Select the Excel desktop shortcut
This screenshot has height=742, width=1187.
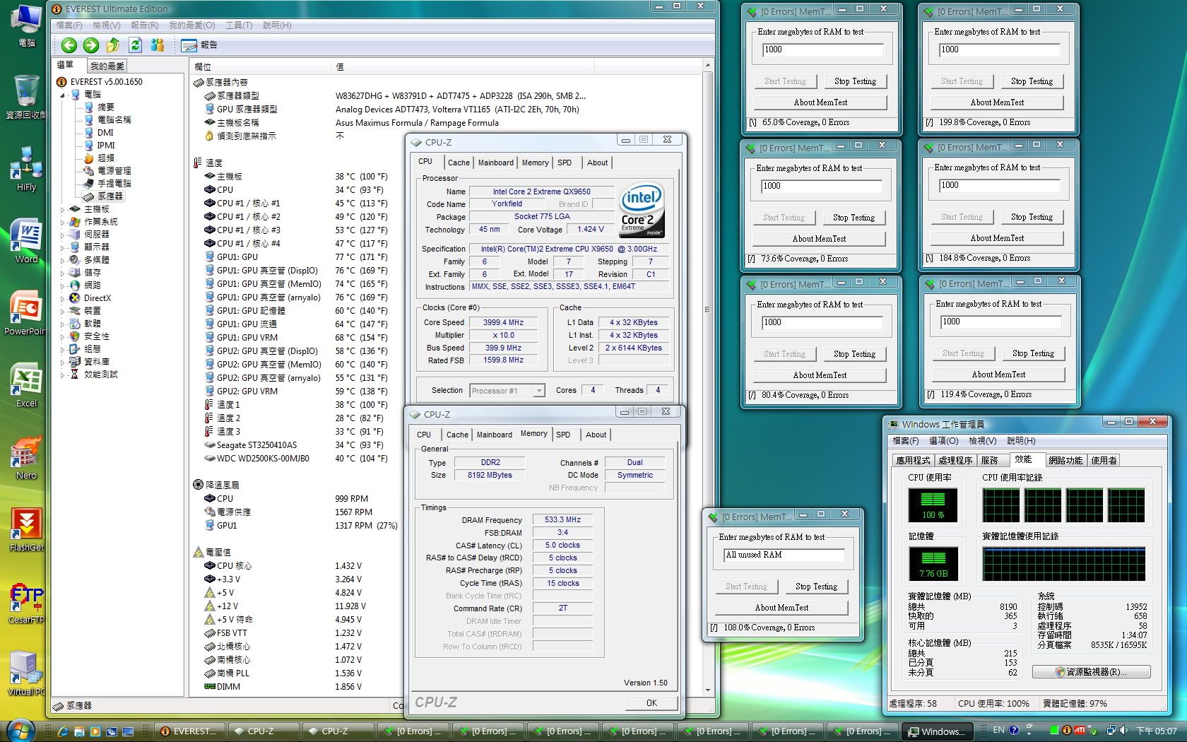coord(26,385)
